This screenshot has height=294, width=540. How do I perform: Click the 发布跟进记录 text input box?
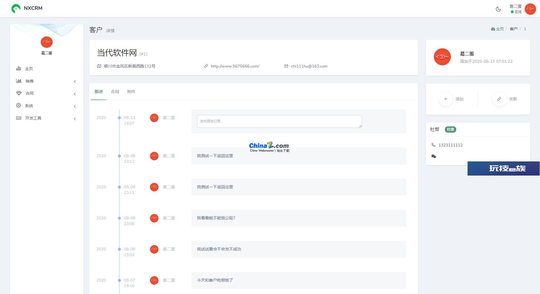(279, 121)
